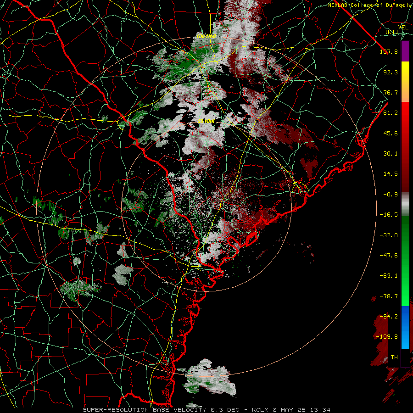
Task: Select the 61.2 scale value
Action: coord(391,113)
